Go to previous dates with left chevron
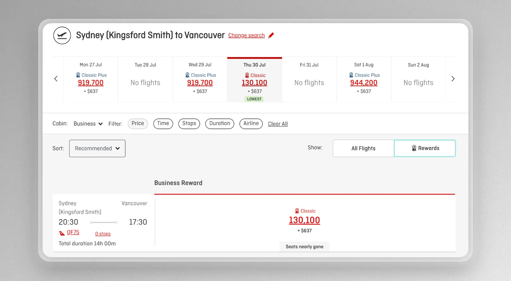 coord(56,79)
